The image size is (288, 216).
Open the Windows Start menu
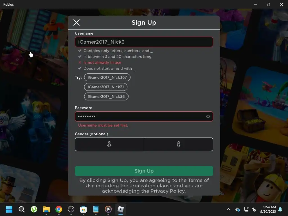[x=9, y=209]
